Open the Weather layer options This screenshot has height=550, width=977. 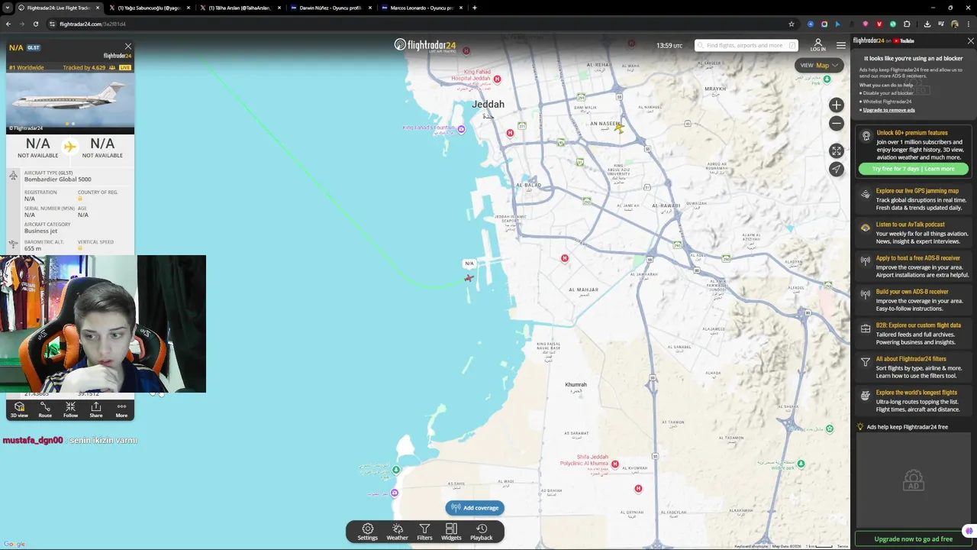[397, 532]
